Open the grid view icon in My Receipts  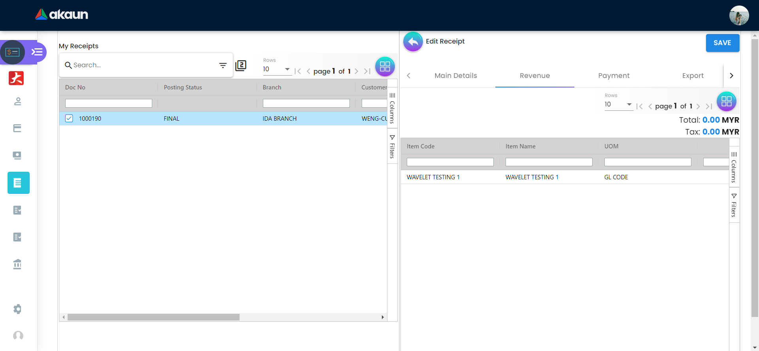385,66
